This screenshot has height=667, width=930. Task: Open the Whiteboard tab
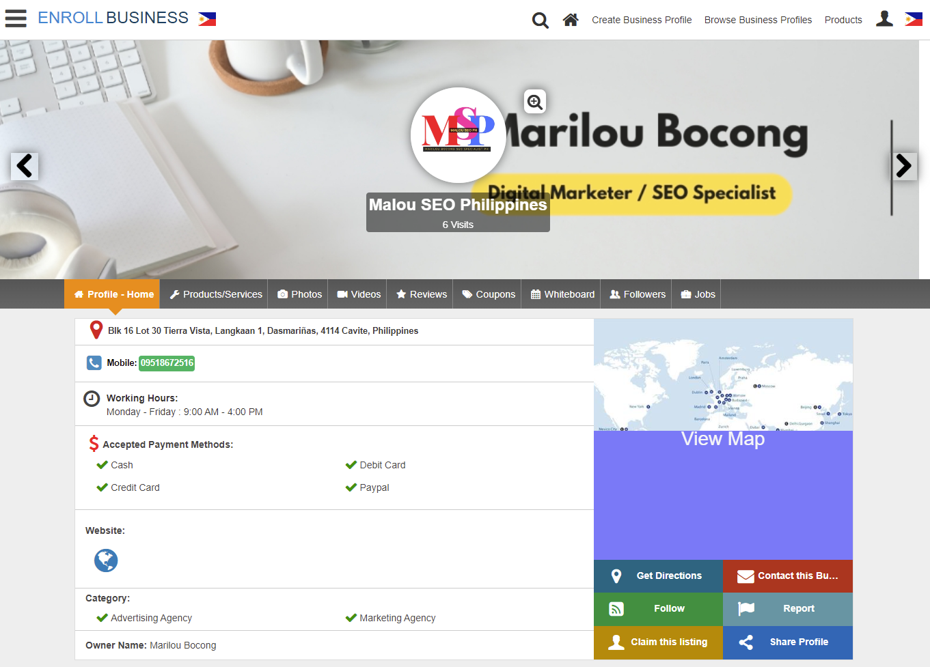click(562, 294)
